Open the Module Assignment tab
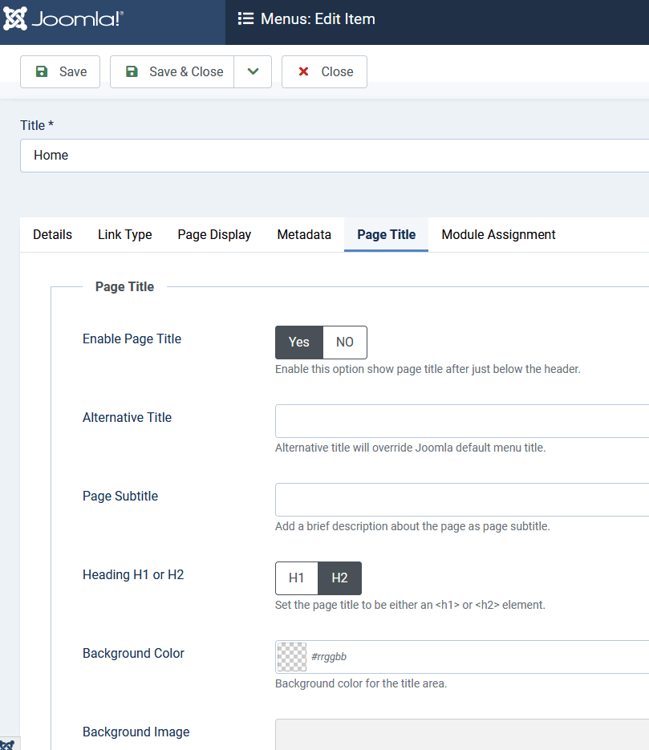Image resolution: width=649 pixels, height=750 pixels. tap(498, 234)
